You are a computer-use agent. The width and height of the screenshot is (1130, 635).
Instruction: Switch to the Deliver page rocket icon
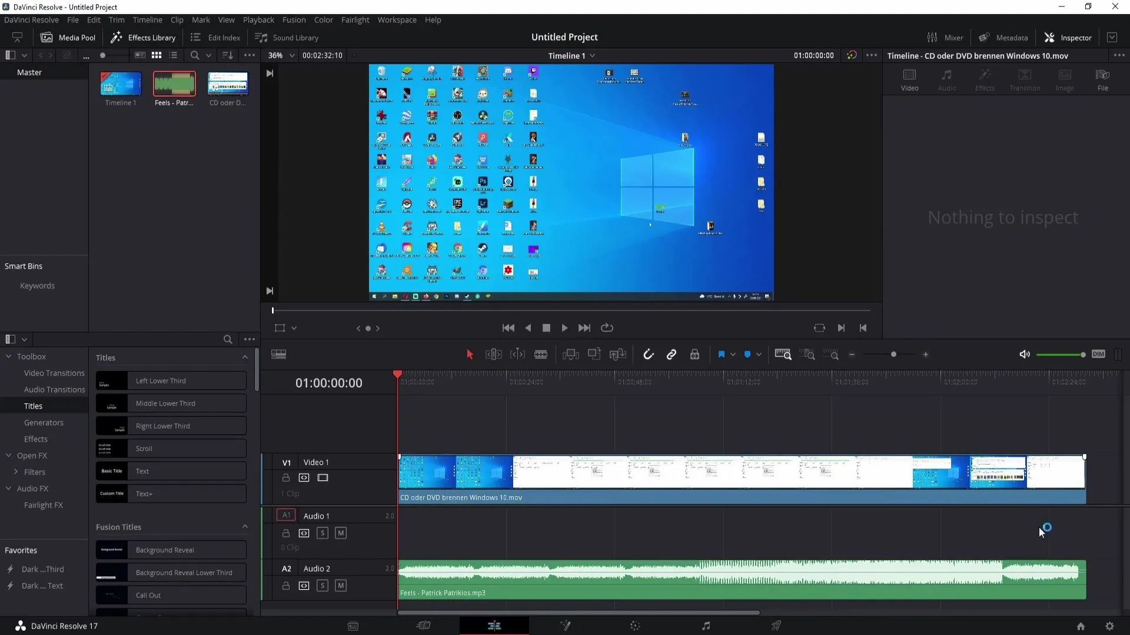click(776, 626)
